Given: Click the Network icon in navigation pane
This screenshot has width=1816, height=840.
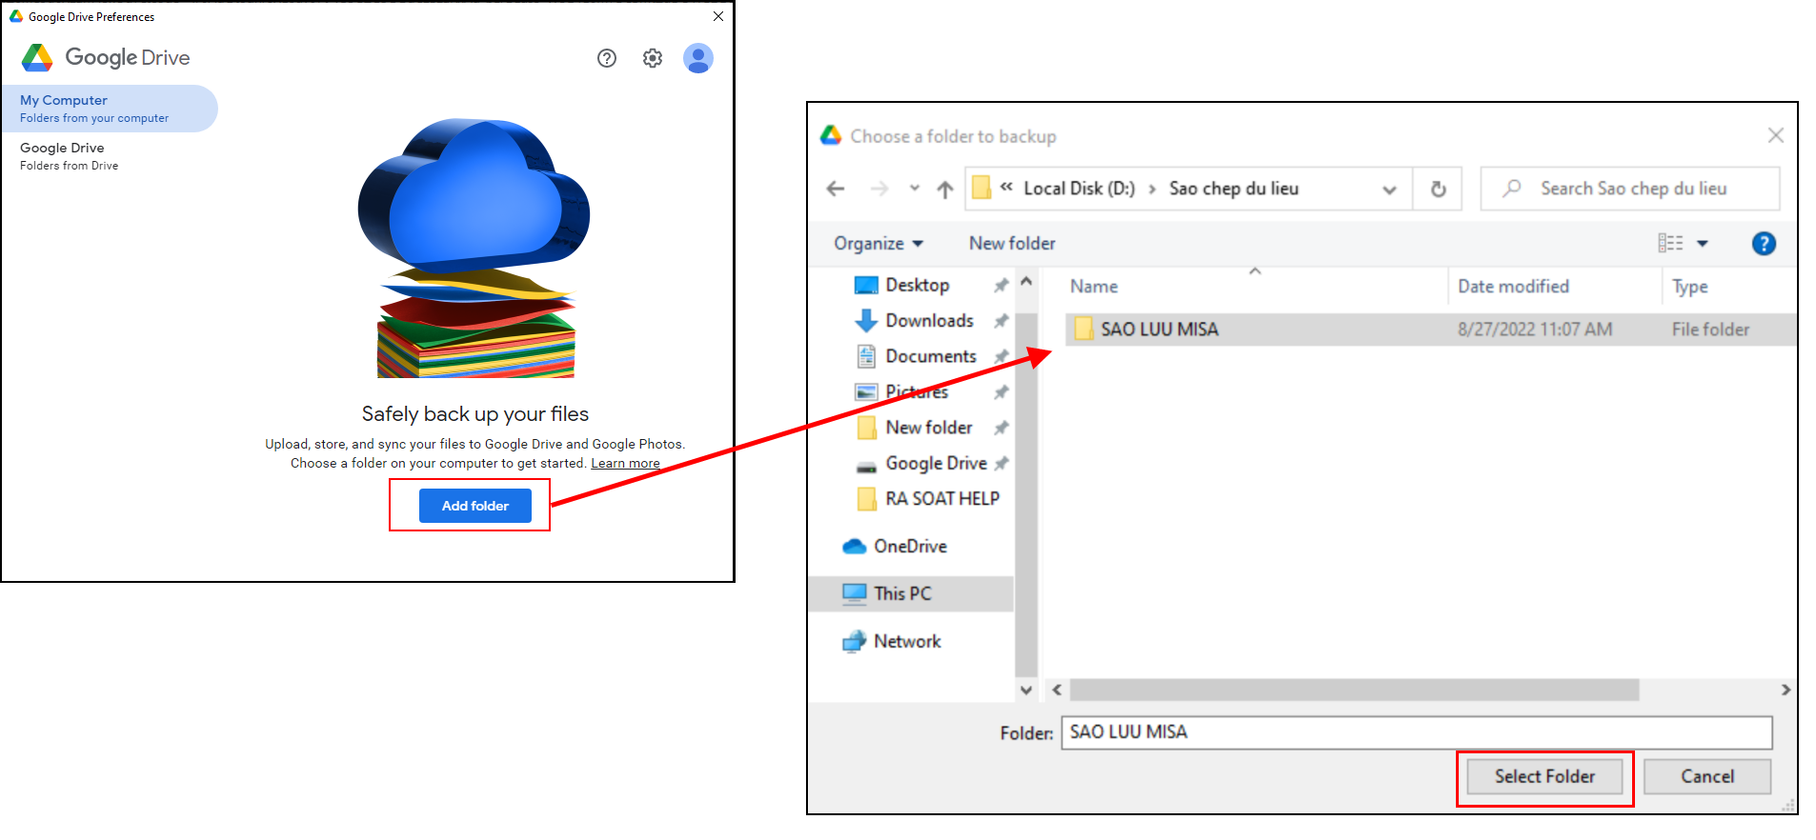Looking at the screenshot, I should pyautogui.click(x=854, y=642).
